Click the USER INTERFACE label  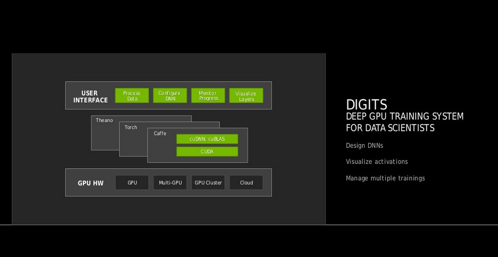[x=90, y=97]
